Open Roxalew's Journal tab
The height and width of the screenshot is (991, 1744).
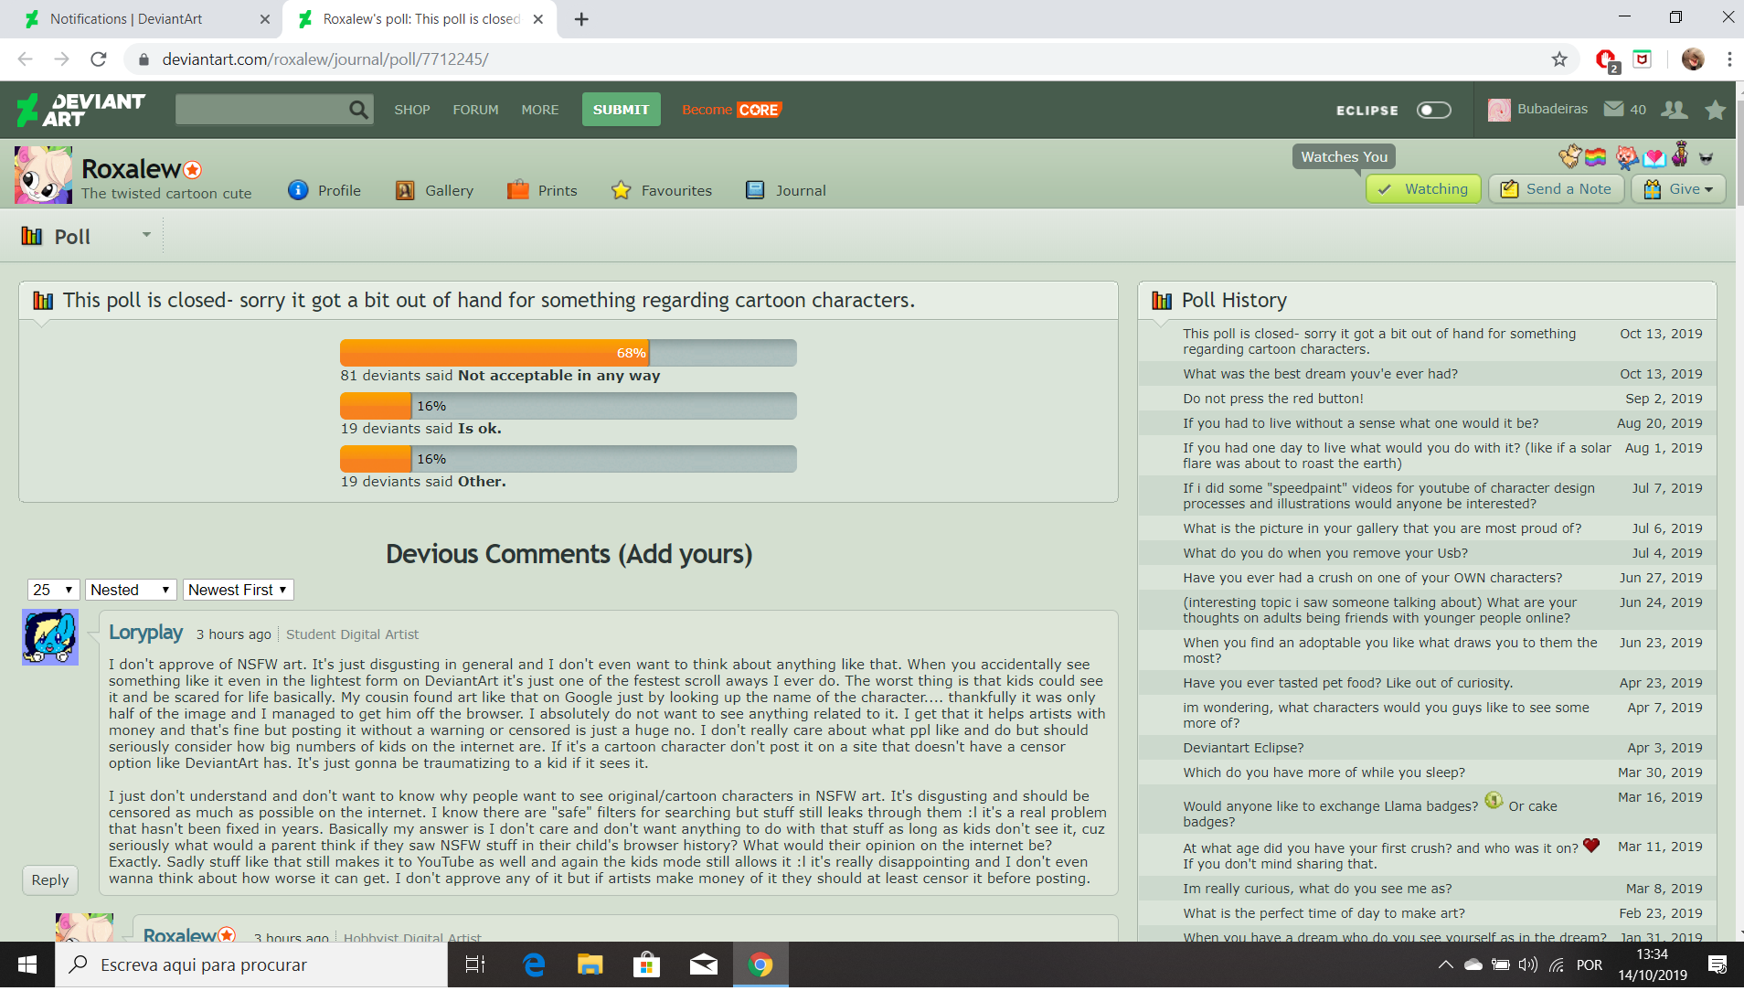click(x=786, y=190)
